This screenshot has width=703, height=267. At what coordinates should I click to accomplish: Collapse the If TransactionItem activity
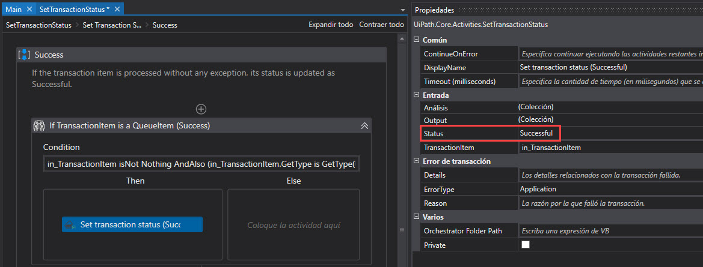(364, 126)
